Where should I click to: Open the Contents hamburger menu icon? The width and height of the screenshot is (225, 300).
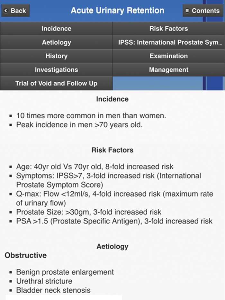[187, 10]
